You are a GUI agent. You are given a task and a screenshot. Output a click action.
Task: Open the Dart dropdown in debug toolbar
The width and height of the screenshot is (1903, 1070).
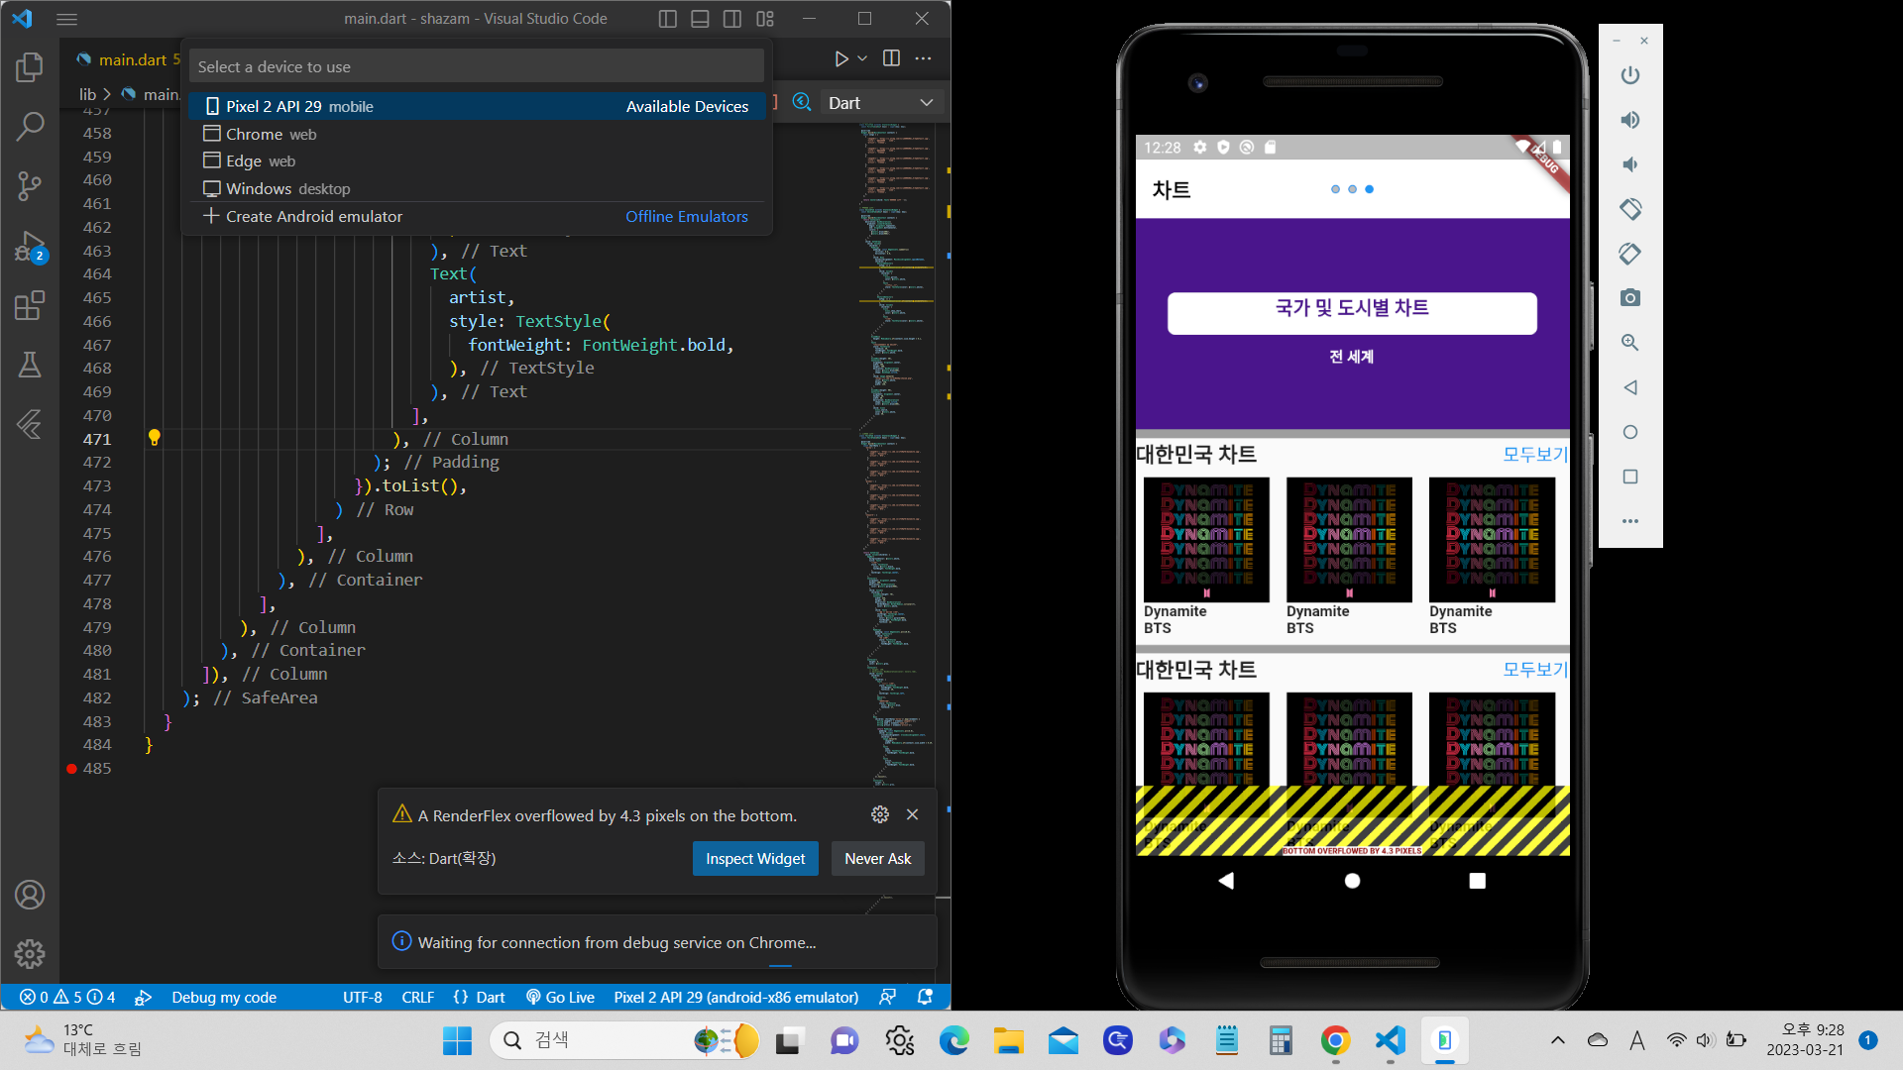(880, 103)
